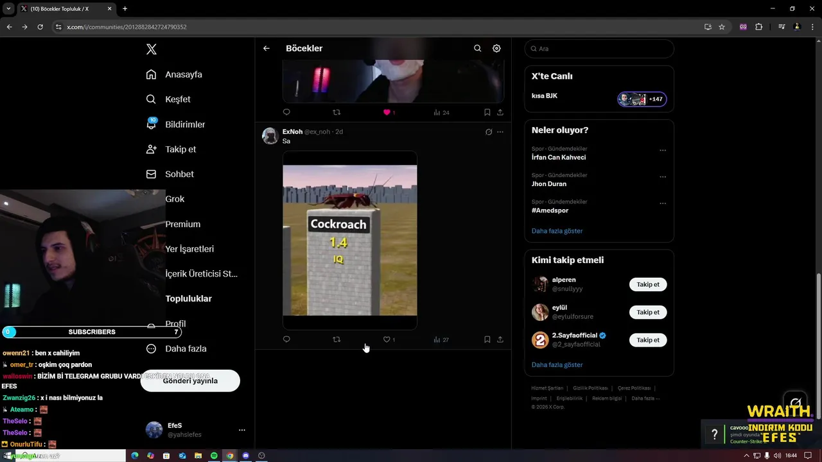The image size is (822, 462).
Task: Open Chrome media control icon
Action: pyautogui.click(x=782, y=27)
